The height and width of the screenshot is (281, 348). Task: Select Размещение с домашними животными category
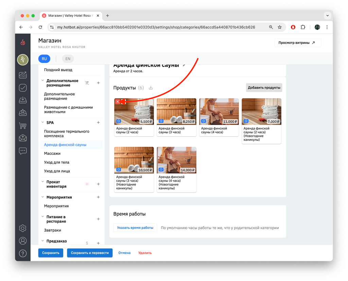[x=68, y=109]
